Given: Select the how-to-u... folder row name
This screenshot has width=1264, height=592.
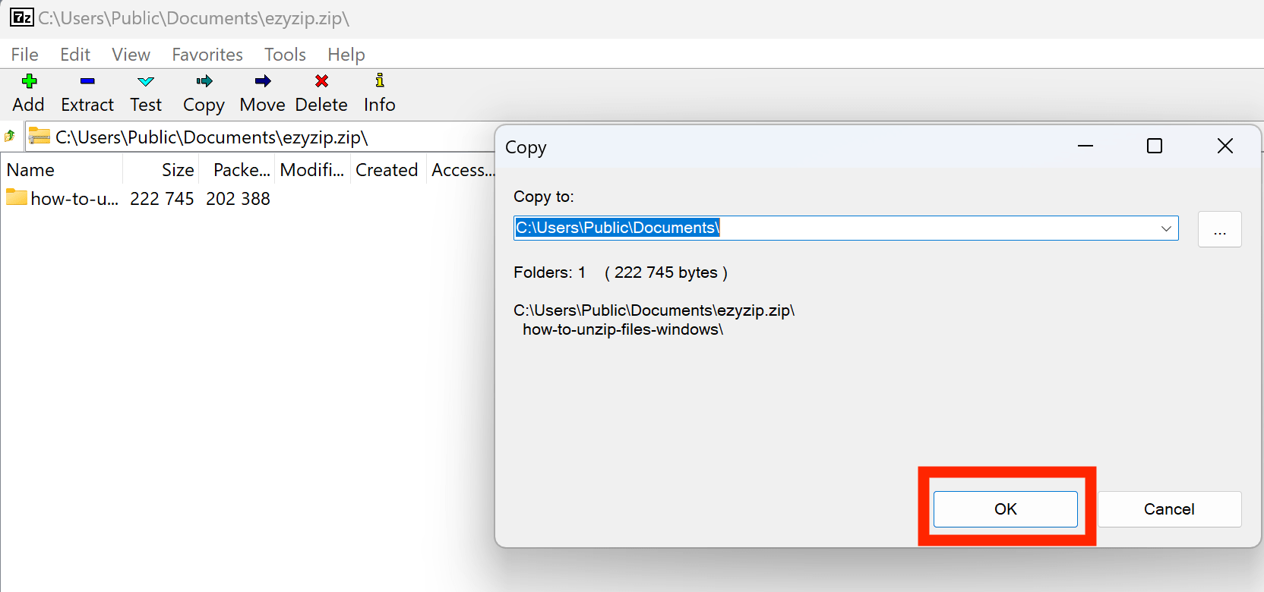Looking at the screenshot, I should click(74, 199).
